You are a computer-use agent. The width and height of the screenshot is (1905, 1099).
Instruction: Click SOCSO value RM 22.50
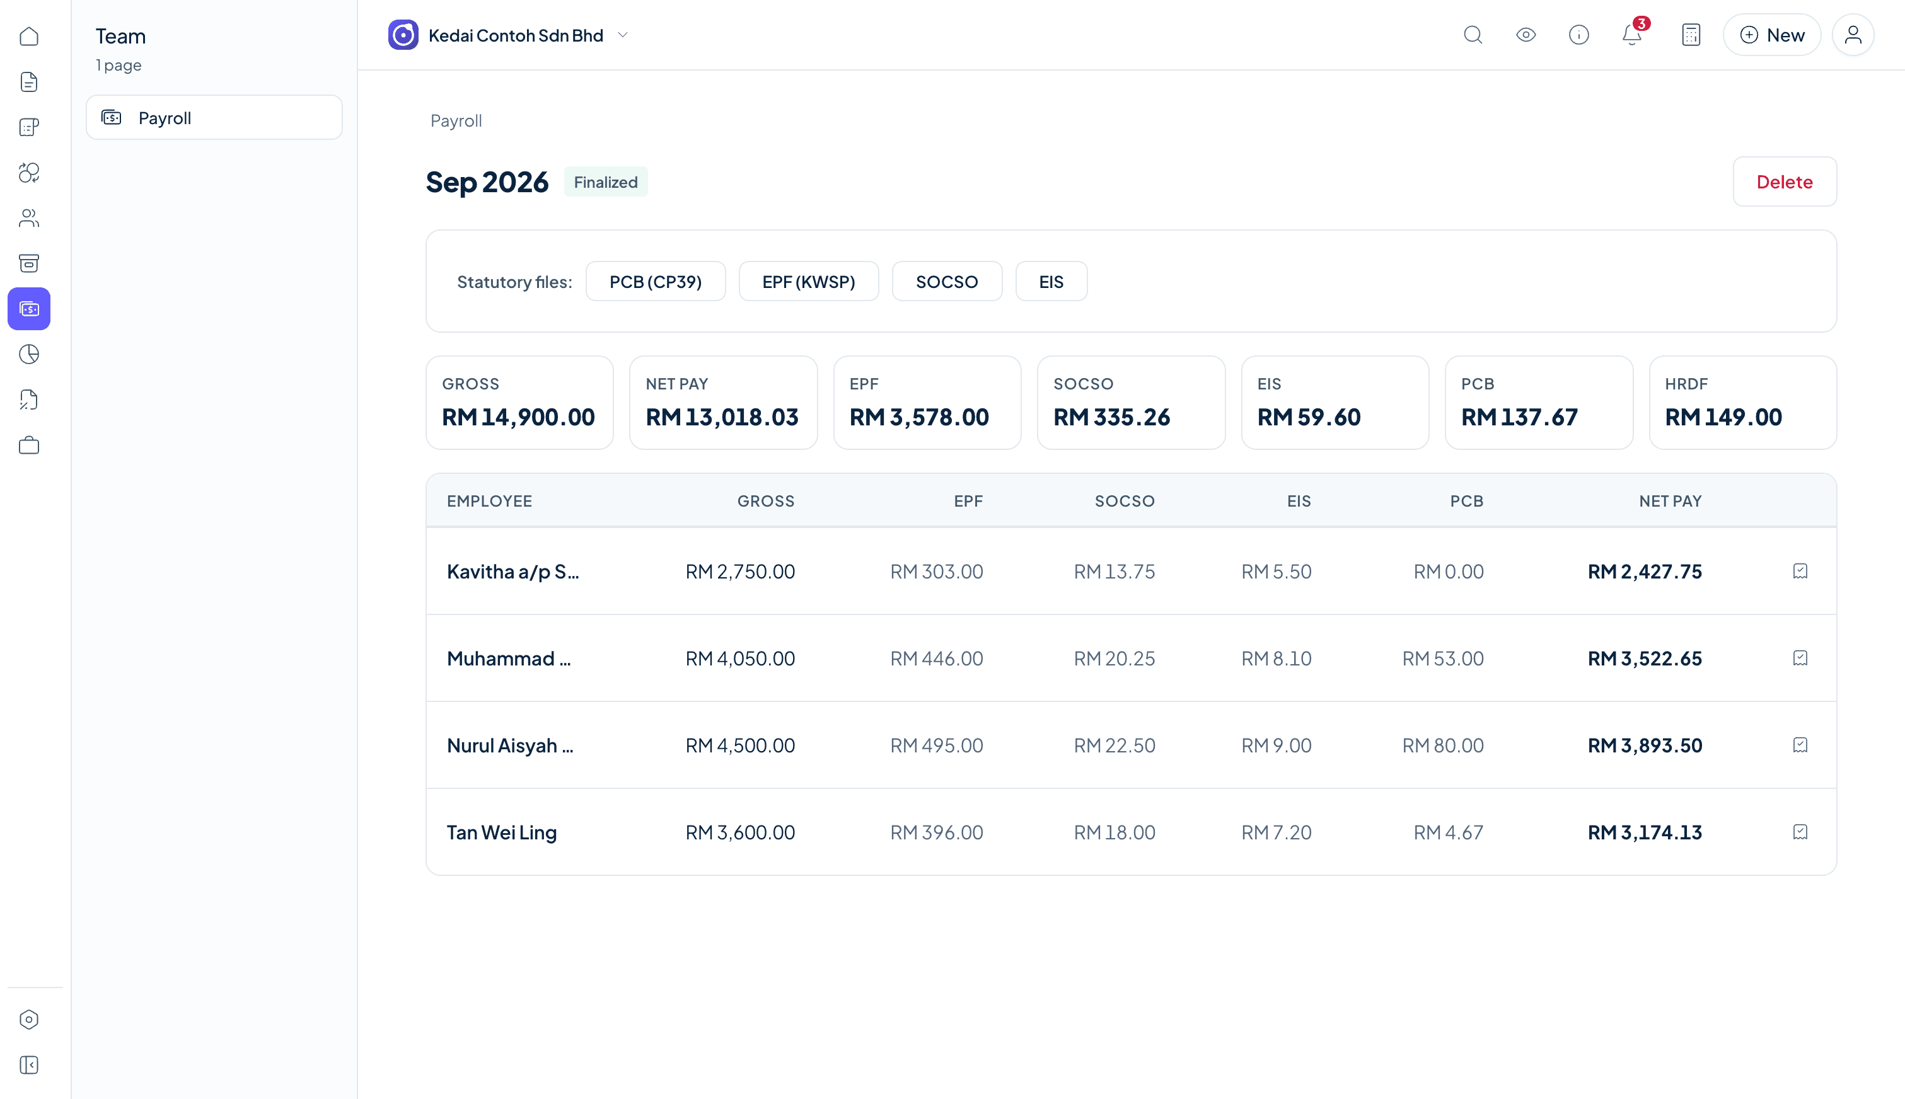click(x=1114, y=745)
